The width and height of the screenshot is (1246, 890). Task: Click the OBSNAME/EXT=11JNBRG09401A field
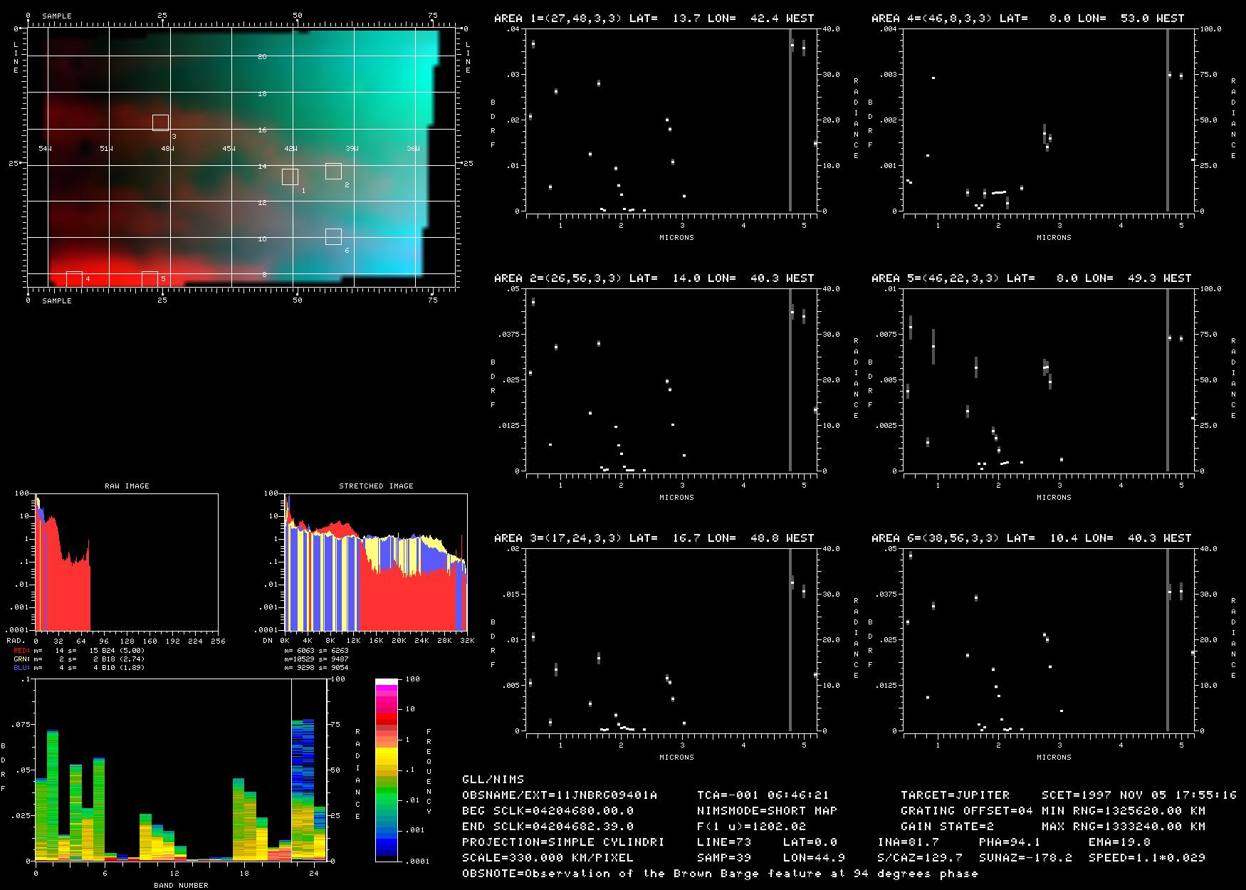pyautogui.click(x=560, y=795)
